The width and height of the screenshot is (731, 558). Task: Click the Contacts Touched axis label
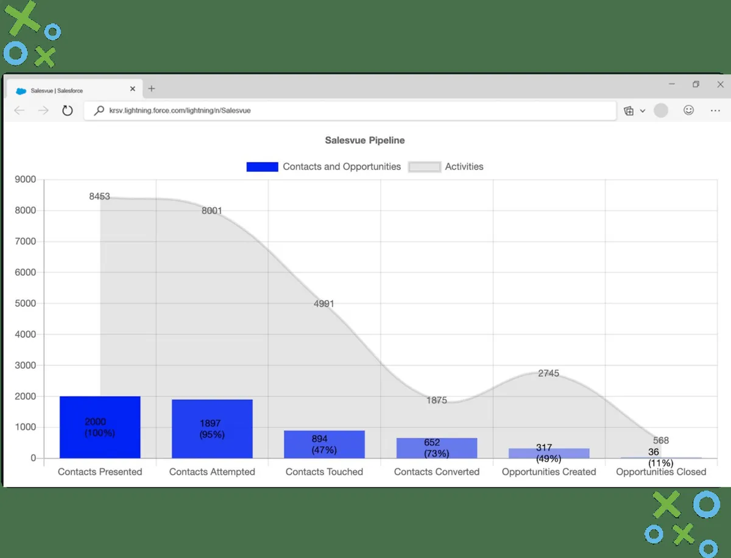[324, 471]
